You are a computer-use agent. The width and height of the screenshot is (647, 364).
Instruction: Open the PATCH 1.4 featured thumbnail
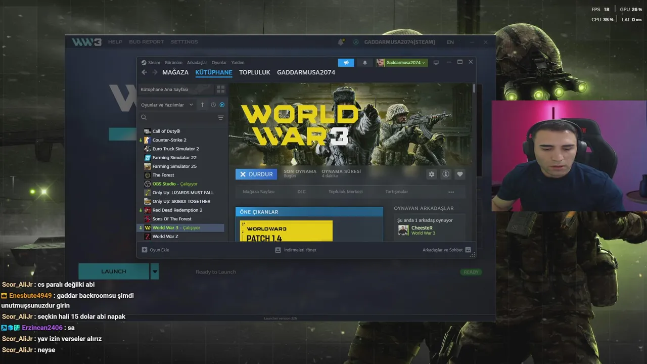click(x=286, y=231)
